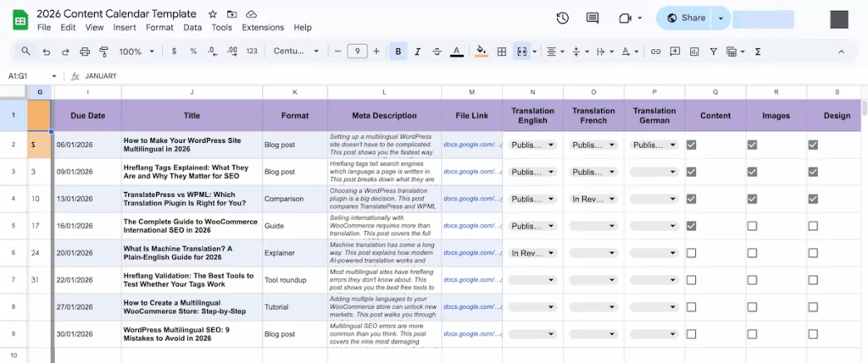Open the zoom 100% dropdown
This screenshot has width=868, height=363.
(x=136, y=52)
